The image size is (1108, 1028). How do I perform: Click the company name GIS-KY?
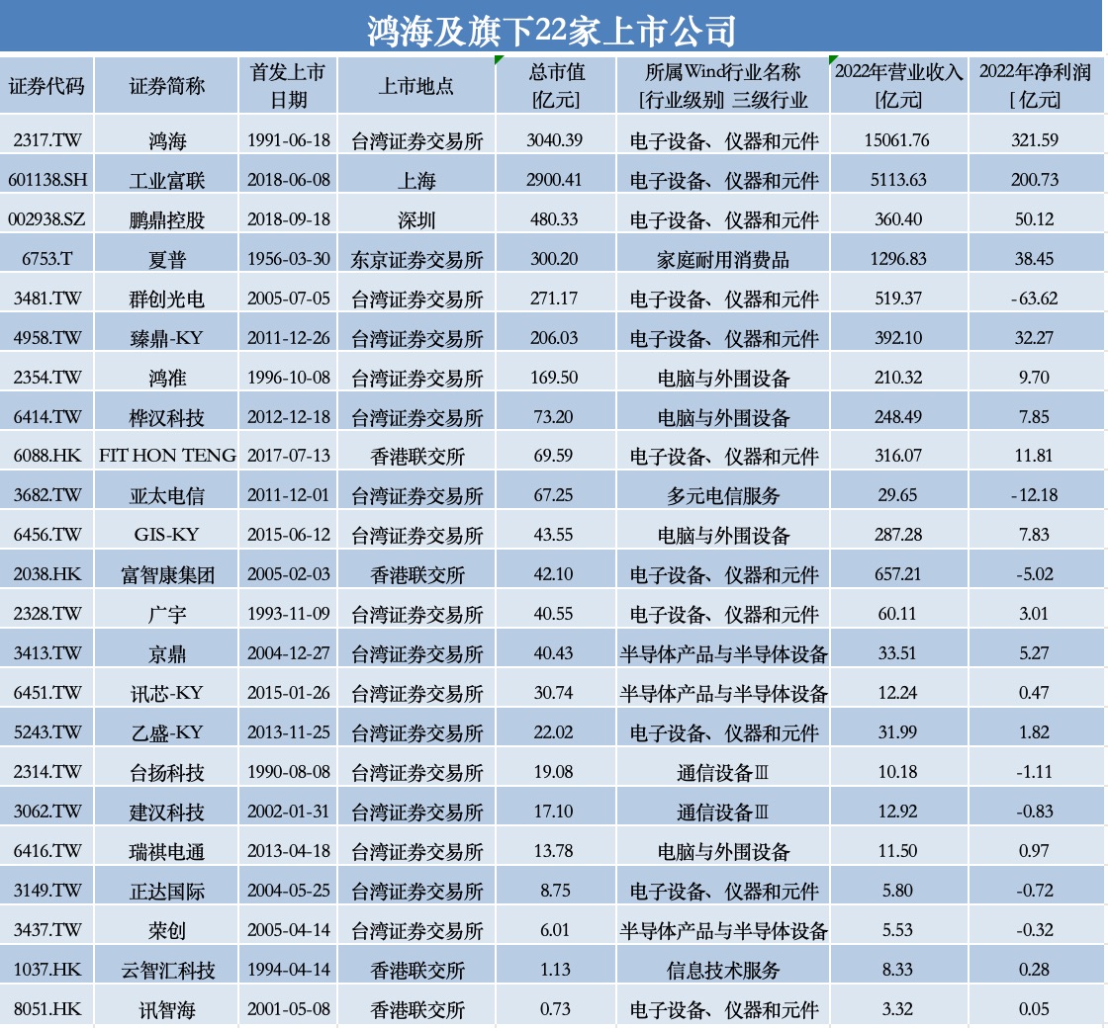click(x=167, y=535)
